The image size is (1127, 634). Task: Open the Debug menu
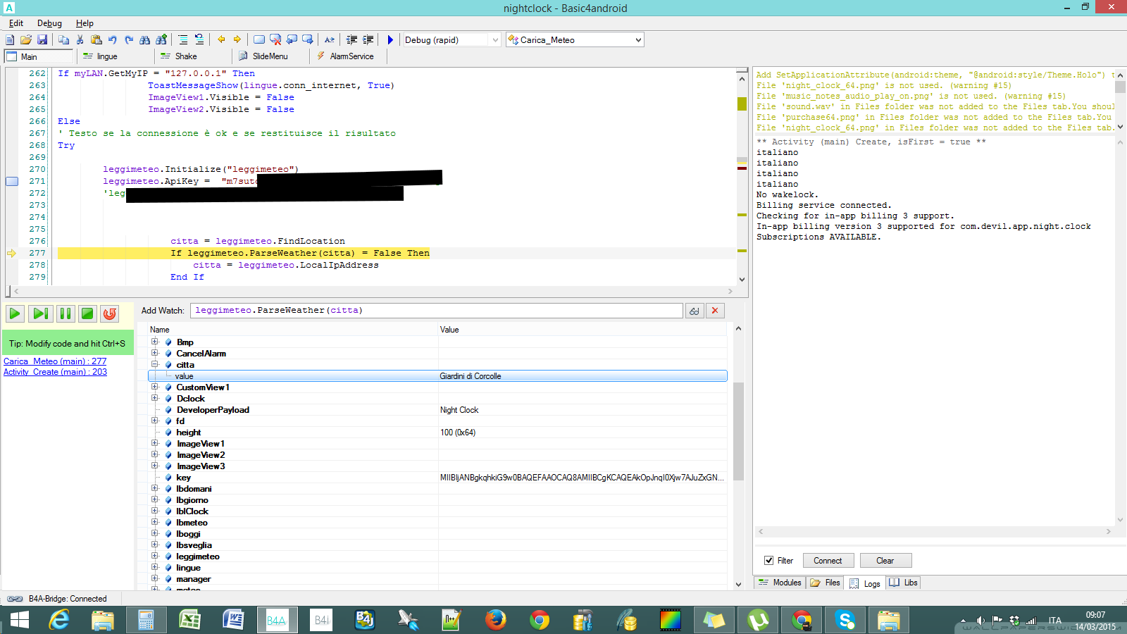click(49, 23)
